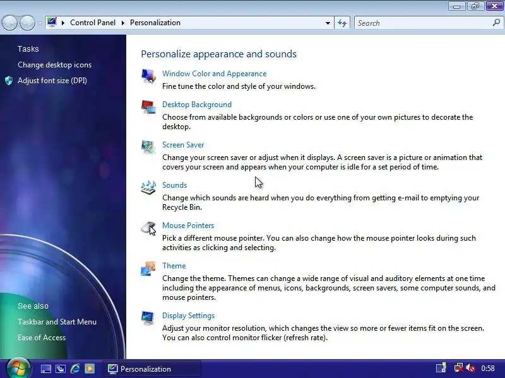Click Switch between windows quick launch icon
505x378 pixels.
coord(61,369)
